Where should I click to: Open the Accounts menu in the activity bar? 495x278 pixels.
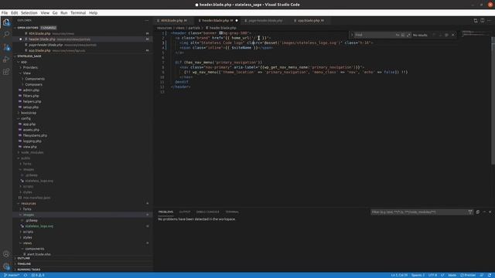tap(6, 254)
